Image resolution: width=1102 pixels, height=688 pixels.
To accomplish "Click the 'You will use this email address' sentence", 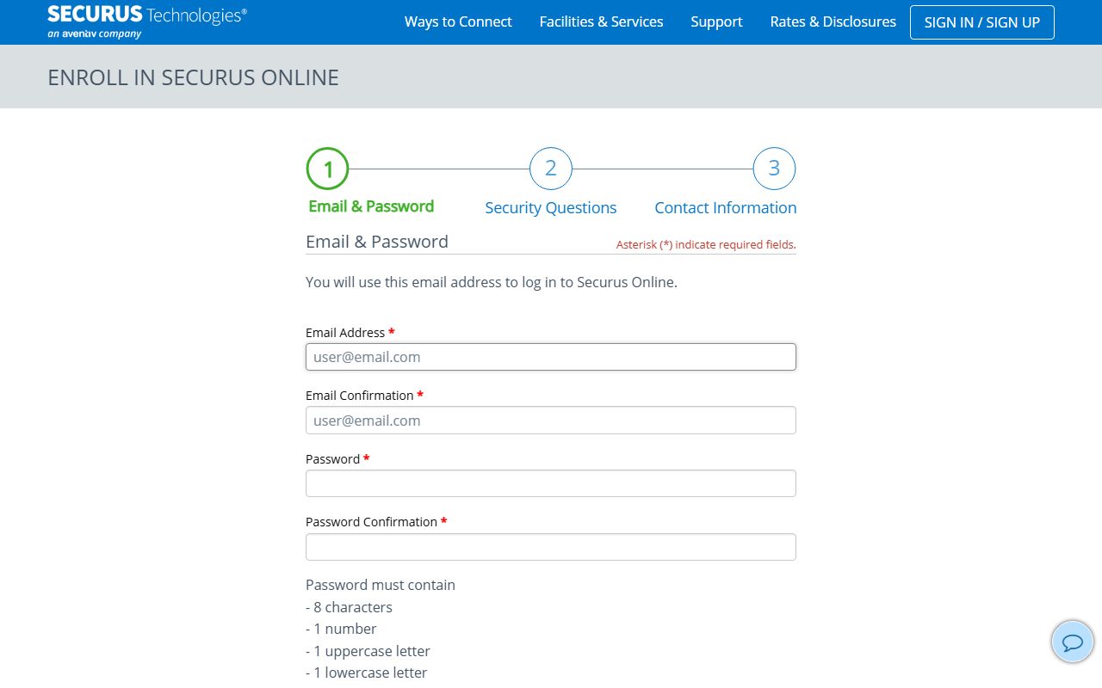I will [x=492, y=282].
